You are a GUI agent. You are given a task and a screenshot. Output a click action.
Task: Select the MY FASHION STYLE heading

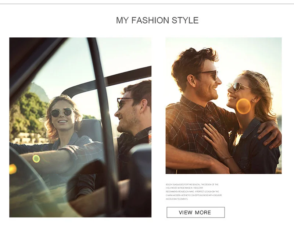[157, 20]
